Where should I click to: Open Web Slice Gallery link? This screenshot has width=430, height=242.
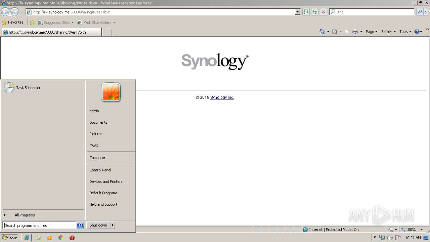(x=96, y=23)
